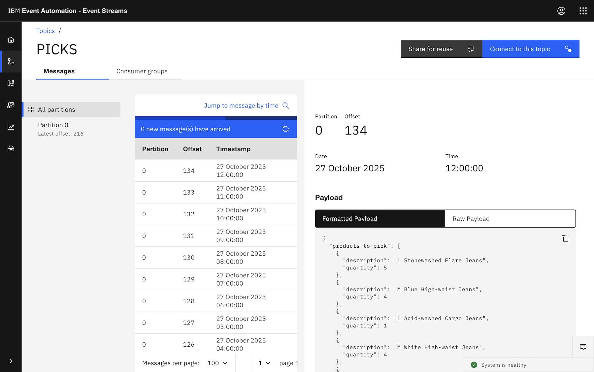Image resolution: width=594 pixels, height=372 pixels.
Task: Select the Messages tab
Action: 59,71
